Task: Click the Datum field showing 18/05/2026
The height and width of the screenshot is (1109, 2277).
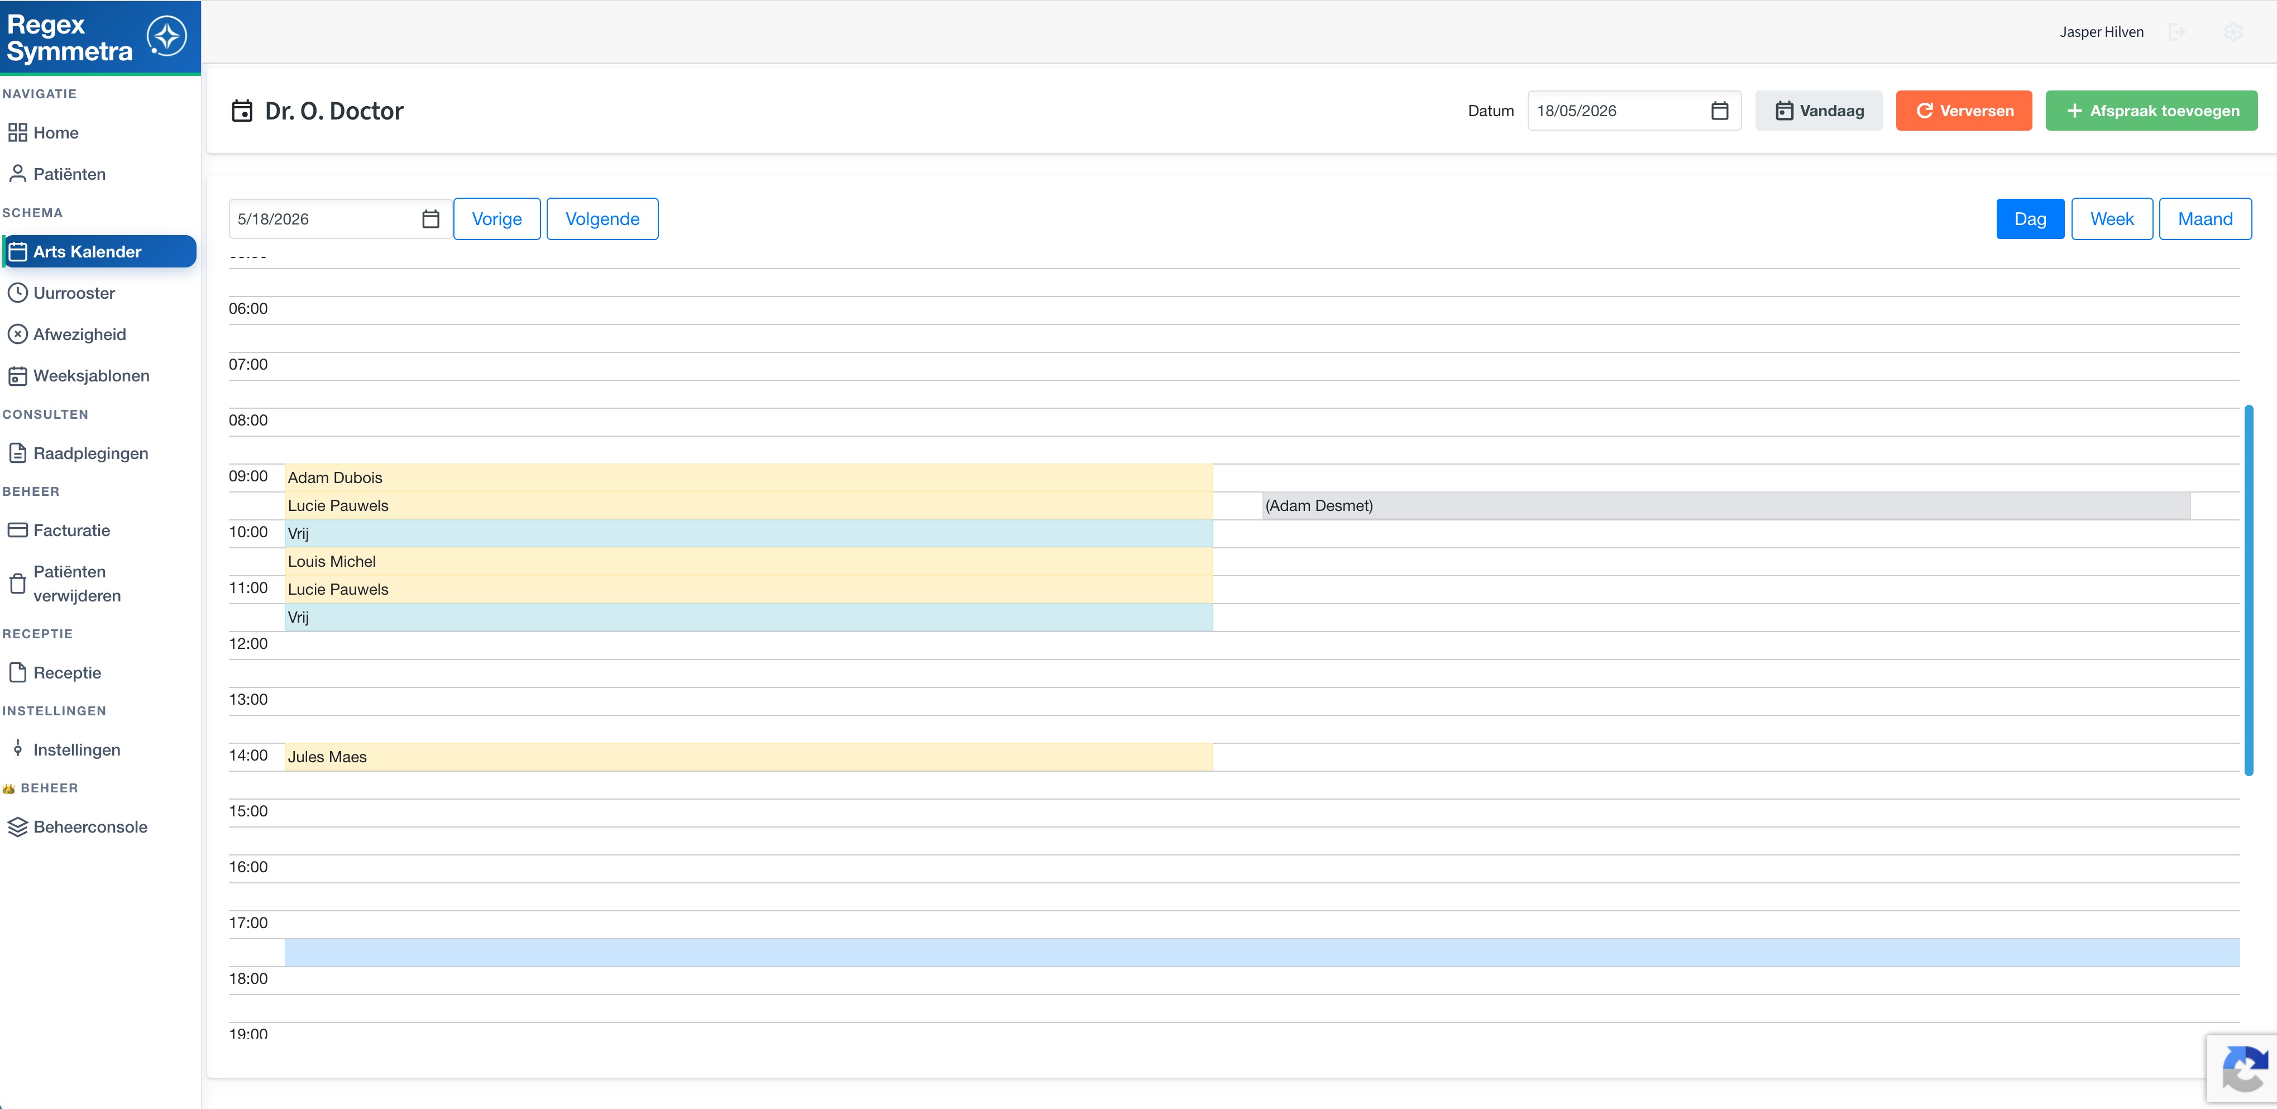Action: (1634, 111)
